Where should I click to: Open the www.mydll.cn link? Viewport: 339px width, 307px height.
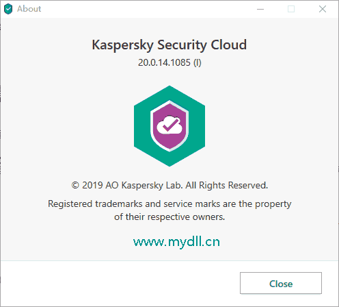(x=176, y=242)
